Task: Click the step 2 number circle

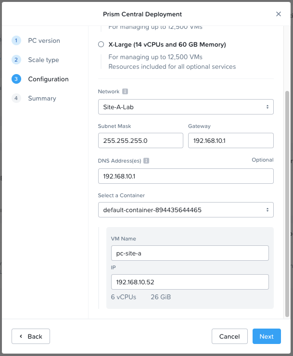Action: pos(16,60)
